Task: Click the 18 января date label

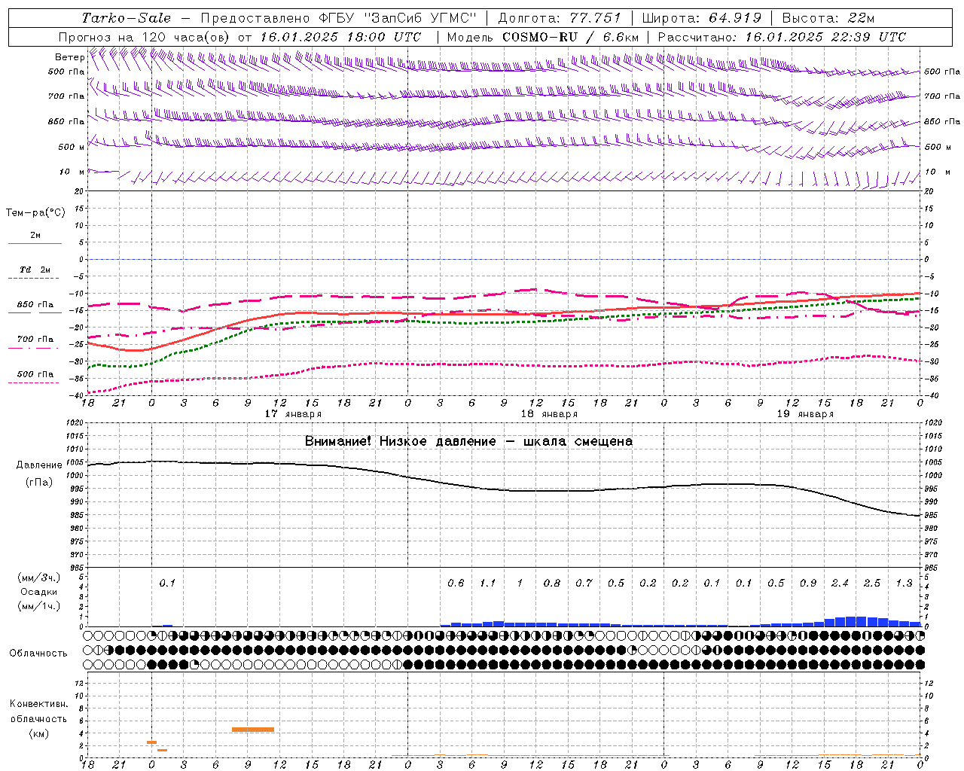Action: tap(549, 414)
